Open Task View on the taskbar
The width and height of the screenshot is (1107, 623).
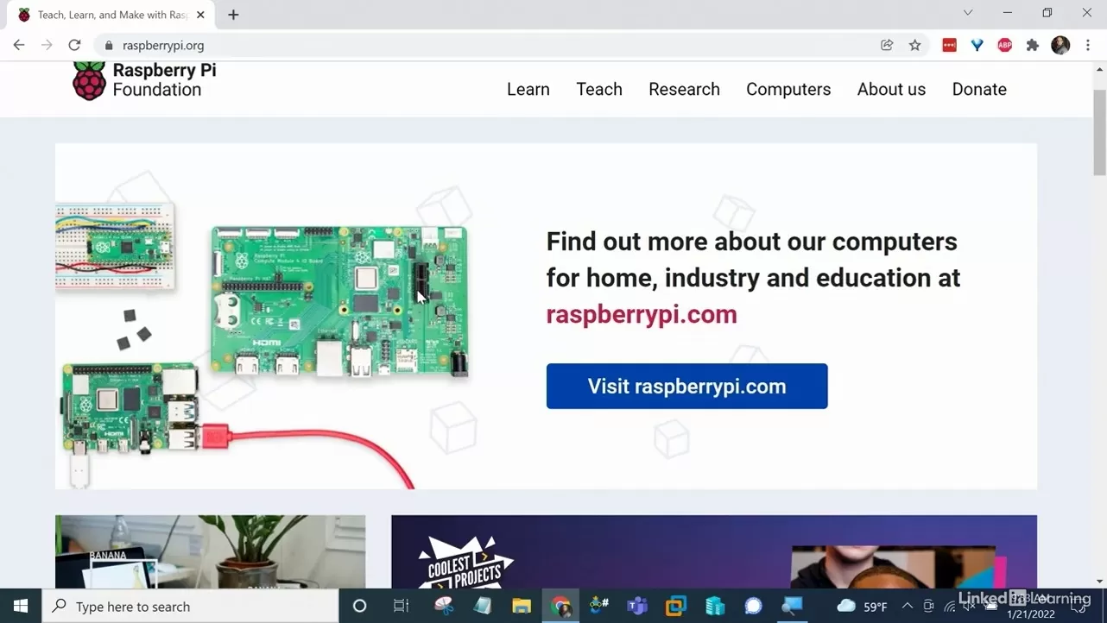coord(401,606)
